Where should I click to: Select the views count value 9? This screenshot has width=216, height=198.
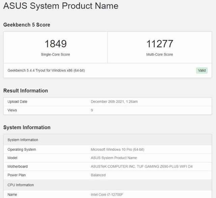(92, 110)
